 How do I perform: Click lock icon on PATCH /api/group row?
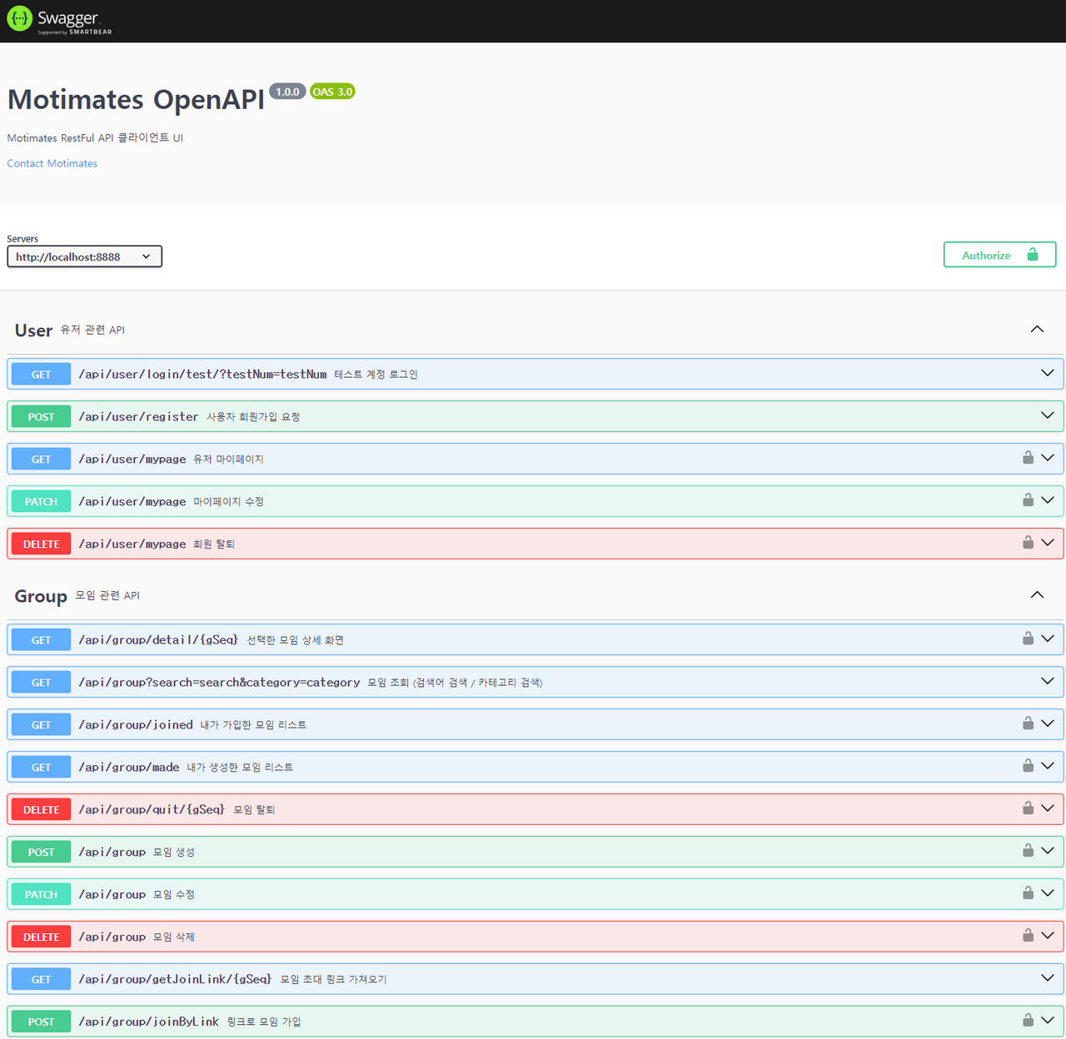pyautogui.click(x=1028, y=893)
